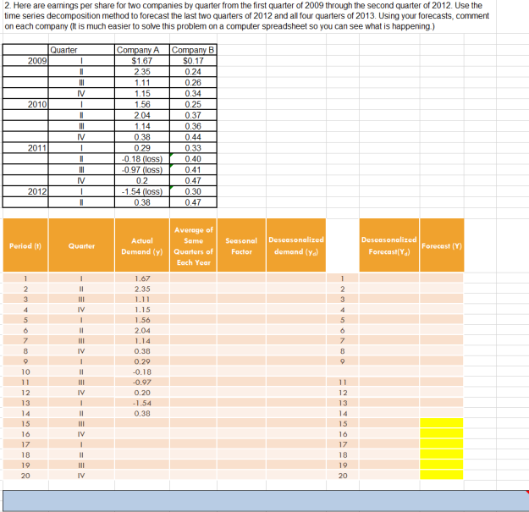Click the Deseasonalized demand cell for period 1
Viewport: 529px width, 512px height.
[296, 278]
